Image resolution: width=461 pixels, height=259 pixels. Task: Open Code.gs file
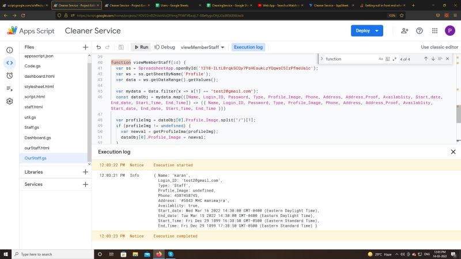point(33,66)
